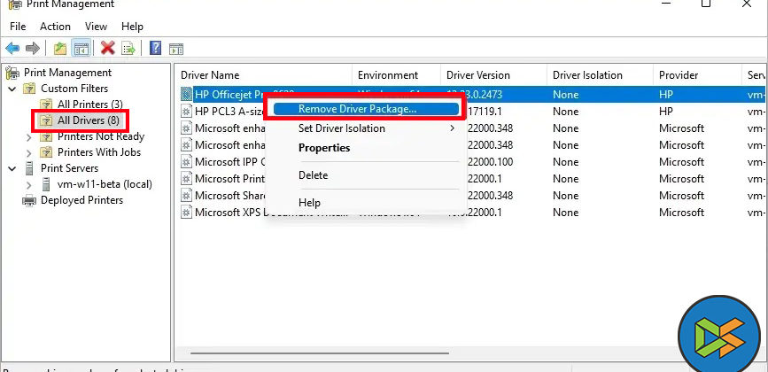Image resolution: width=768 pixels, height=372 pixels.
Task: Toggle the Show/Hide Console Tree icon
Action: [81, 48]
